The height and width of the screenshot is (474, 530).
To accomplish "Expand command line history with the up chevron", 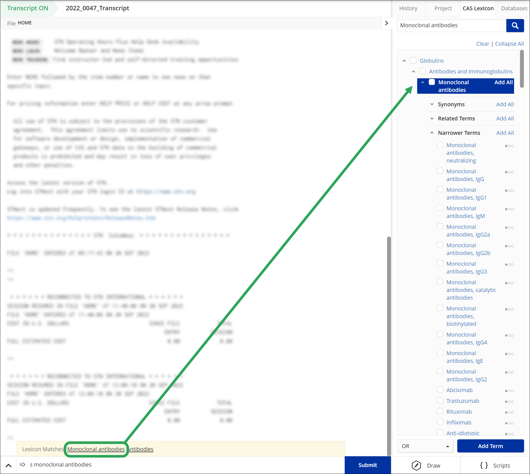I will click(x=8, y=466).
